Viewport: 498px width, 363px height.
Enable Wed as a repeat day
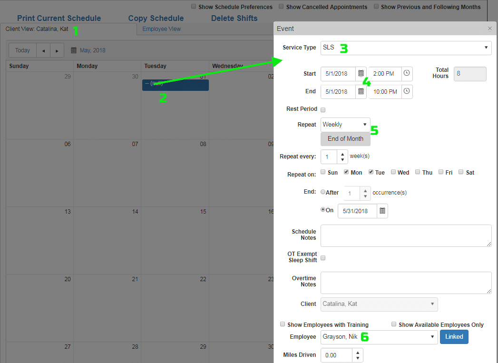pyautogui.click(x=393, y=172)
